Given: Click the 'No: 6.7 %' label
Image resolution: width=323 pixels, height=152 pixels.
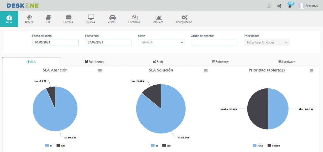Looking at the screenshot, I should (x=40, y=81).
